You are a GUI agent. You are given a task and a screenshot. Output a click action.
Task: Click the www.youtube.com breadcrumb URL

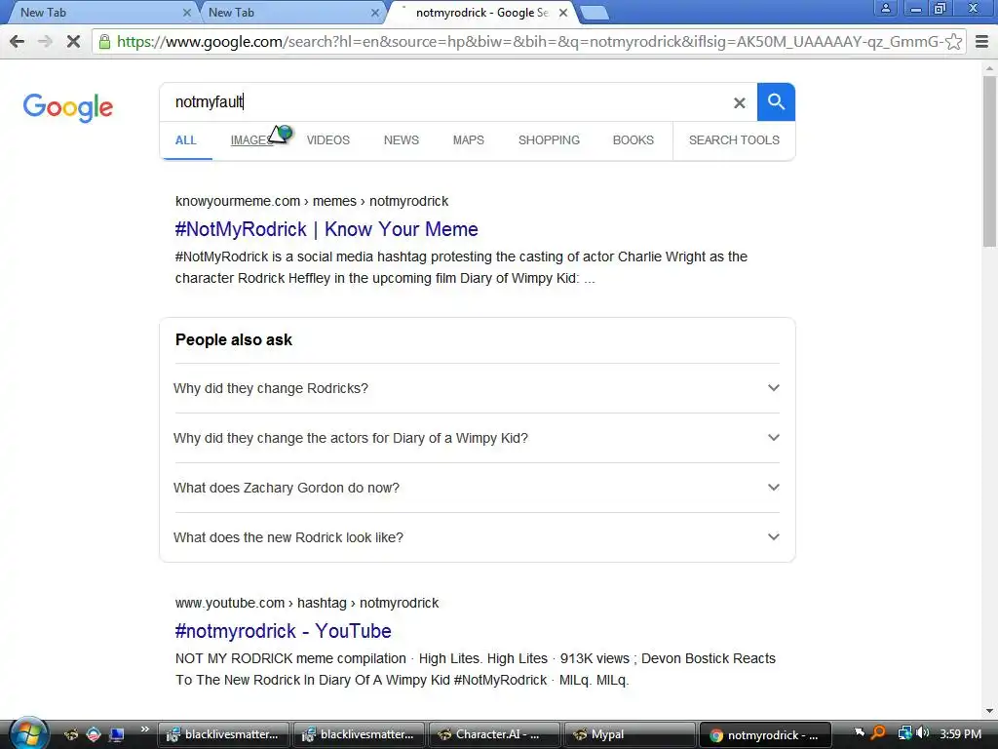[307, 603]
